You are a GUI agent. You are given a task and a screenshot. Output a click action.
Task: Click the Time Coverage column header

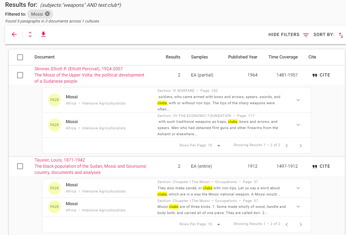[x=283, y=57]
